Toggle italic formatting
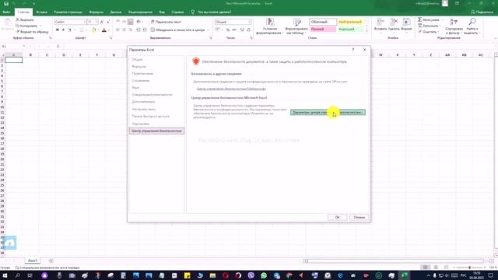The image size is (498, 280). 63,30
